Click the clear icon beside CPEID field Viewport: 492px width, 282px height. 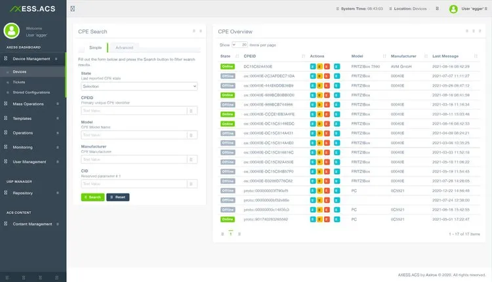pos(191,111)
